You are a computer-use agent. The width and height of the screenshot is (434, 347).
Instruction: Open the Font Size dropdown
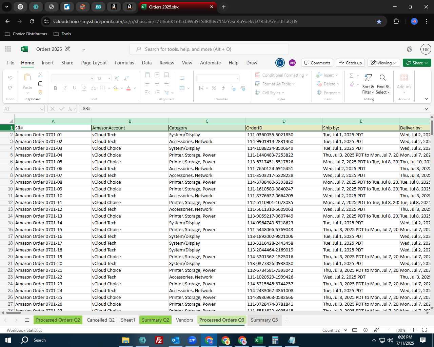coord(109,79)
